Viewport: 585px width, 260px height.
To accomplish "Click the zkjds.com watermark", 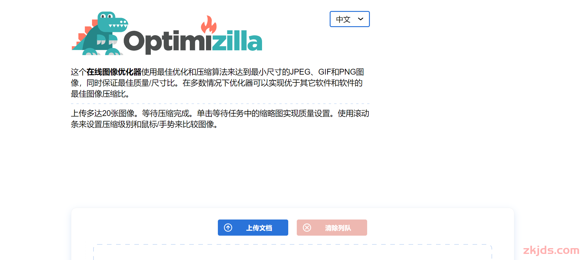I will coord(551,250).
